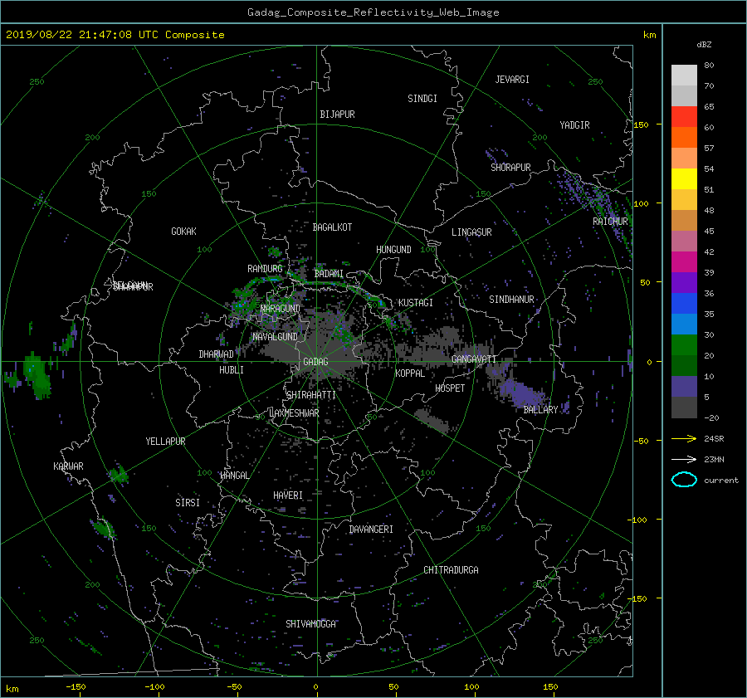The height and width of the screenshot is (698, 747).
Task: Click the BADAMI city label
Action: 329,274
